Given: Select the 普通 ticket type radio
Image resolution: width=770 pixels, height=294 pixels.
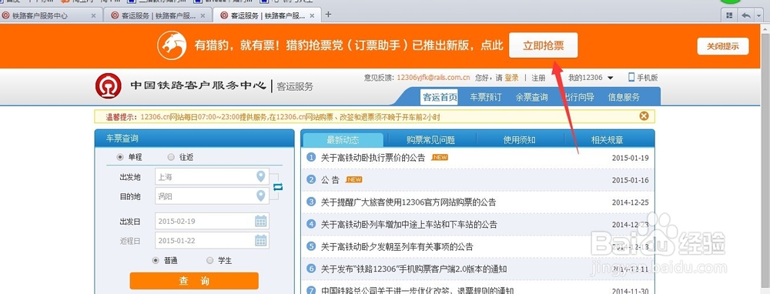Looking at the screenshot, I should coord(156,261).
